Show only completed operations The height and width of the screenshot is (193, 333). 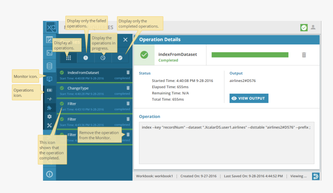[x=120, y=58]
